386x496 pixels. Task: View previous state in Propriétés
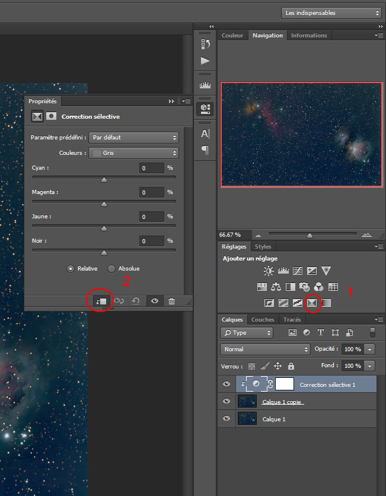119,301
